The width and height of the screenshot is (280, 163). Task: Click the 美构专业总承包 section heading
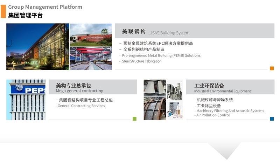click(x=73, y=85)
